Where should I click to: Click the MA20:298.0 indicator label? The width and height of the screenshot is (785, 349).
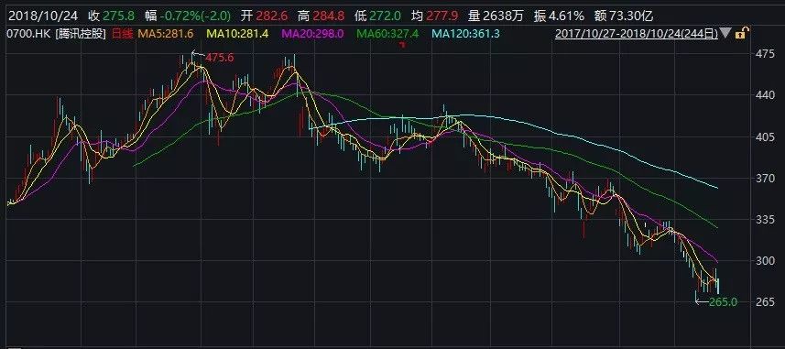(312, 34)
